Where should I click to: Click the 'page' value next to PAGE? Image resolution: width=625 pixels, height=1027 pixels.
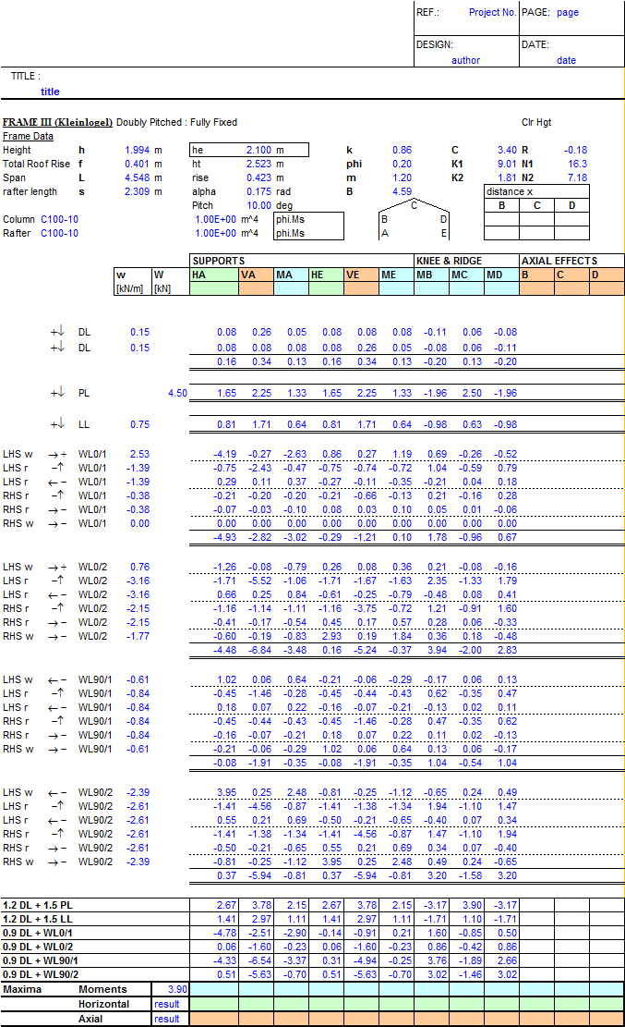pyautogui.click(x=568, y=13)
